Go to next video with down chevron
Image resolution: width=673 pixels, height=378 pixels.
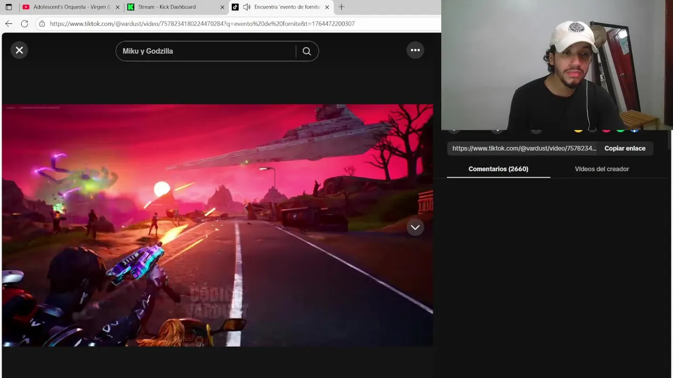pyautogui.click(x=415, y=227)
